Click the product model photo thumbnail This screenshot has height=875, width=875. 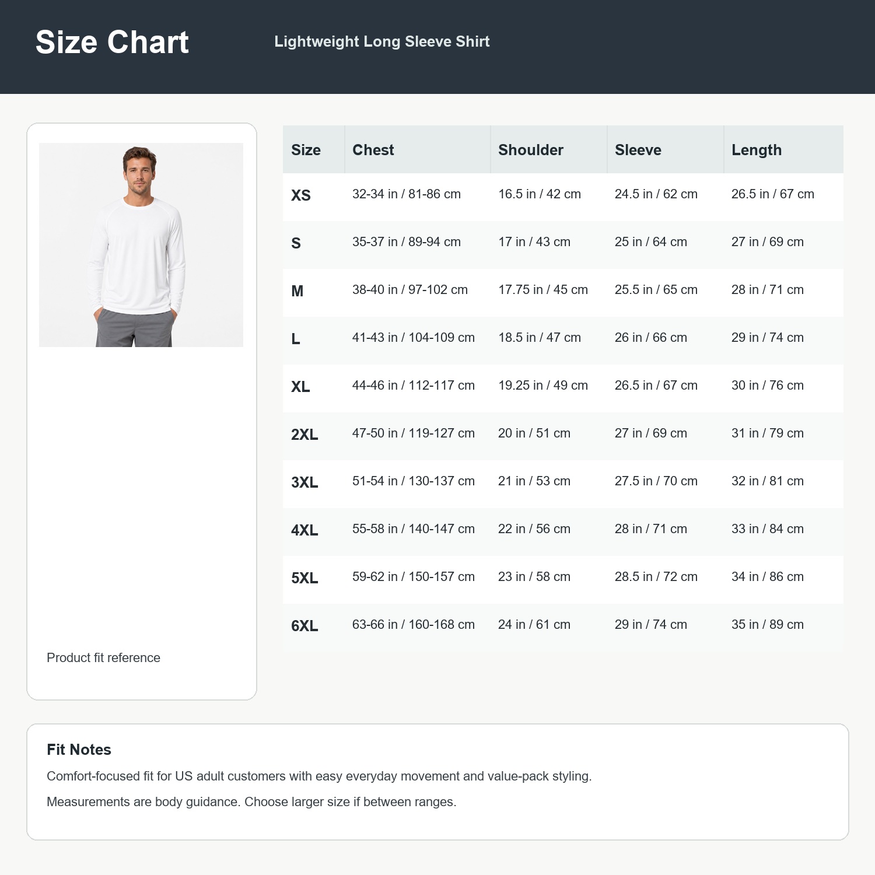[x=141, y=245]
